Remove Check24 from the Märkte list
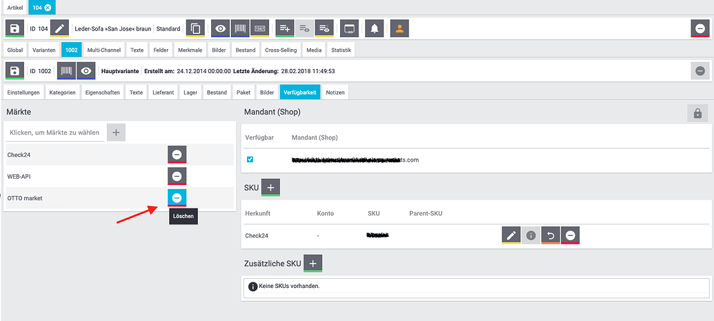 [x=177, y=155]
